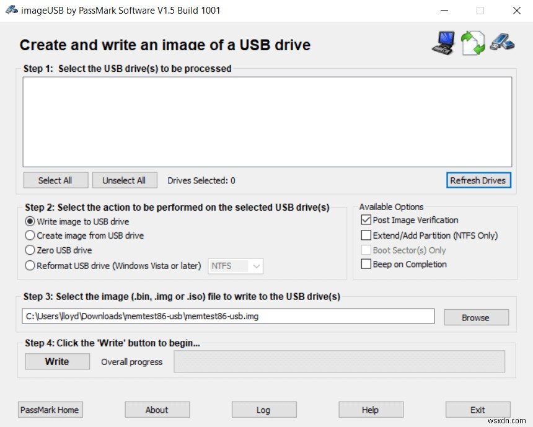Enable Extend/Add Partition (NTFS Only)
Image resolution: width=533 pixels, height=427 pixels.
[366, 235]
